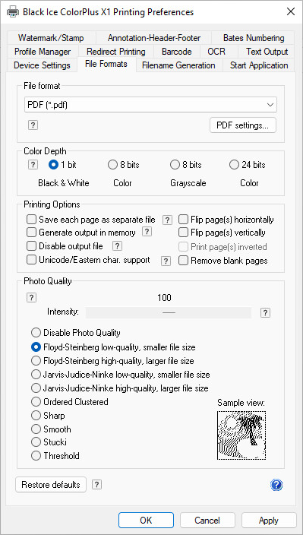
Task: Open help for Unicode/Eastern char. support
Action: pyautogui.click(x=166, y=261)
